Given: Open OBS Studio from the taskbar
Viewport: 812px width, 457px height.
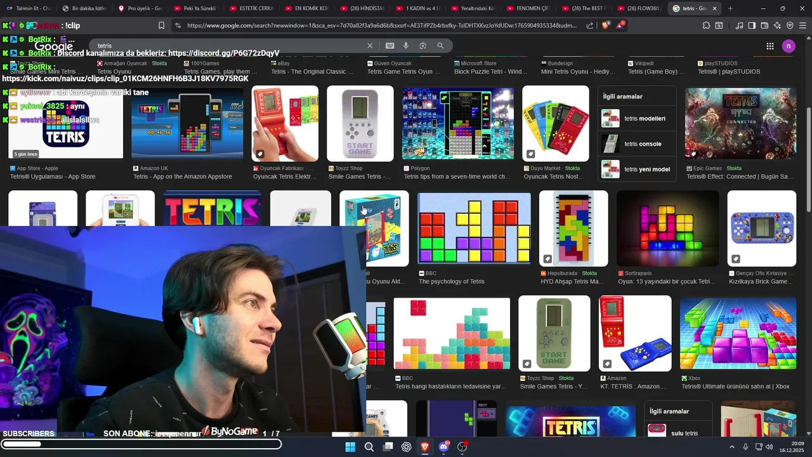Looking at the screenshot, I should (462, 447).
